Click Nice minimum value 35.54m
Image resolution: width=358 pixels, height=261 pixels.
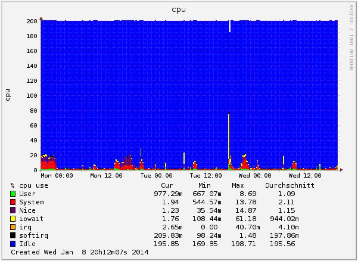tap(208, 210)
